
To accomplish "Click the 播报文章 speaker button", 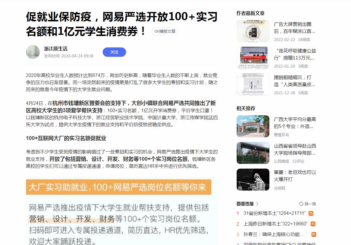I will (x=165, y=31).
